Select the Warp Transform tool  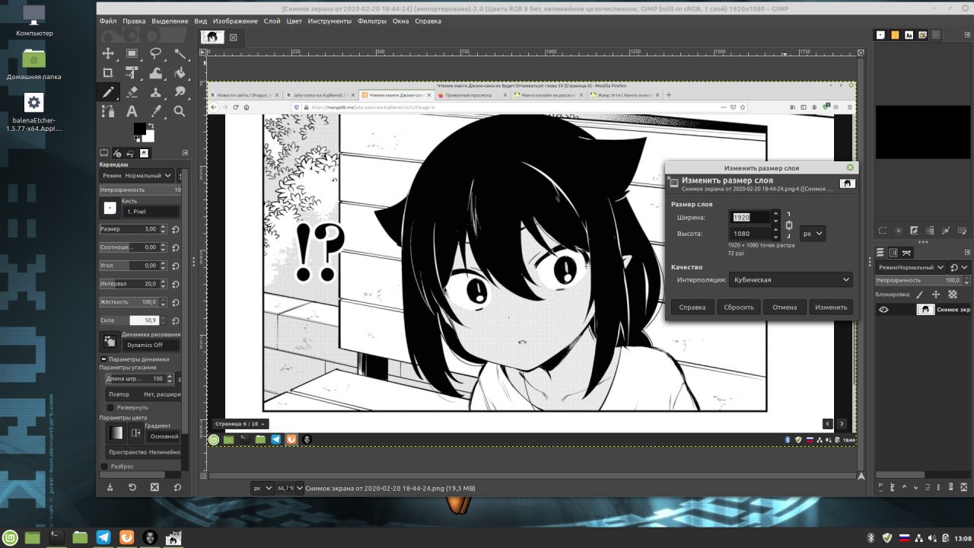[156, 73]
